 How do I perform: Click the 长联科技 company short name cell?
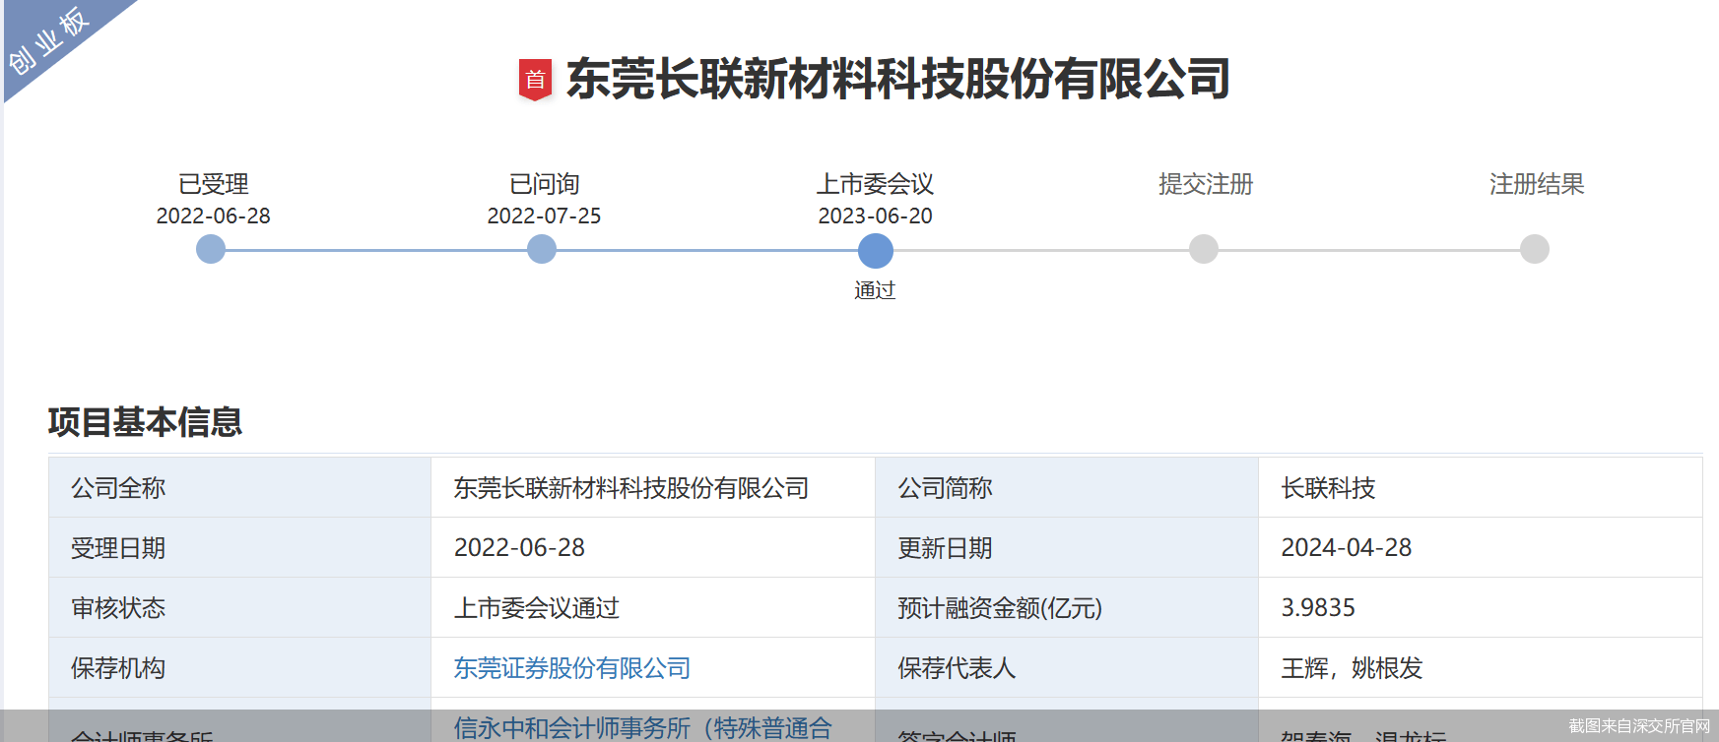(x=1328, y=488)
